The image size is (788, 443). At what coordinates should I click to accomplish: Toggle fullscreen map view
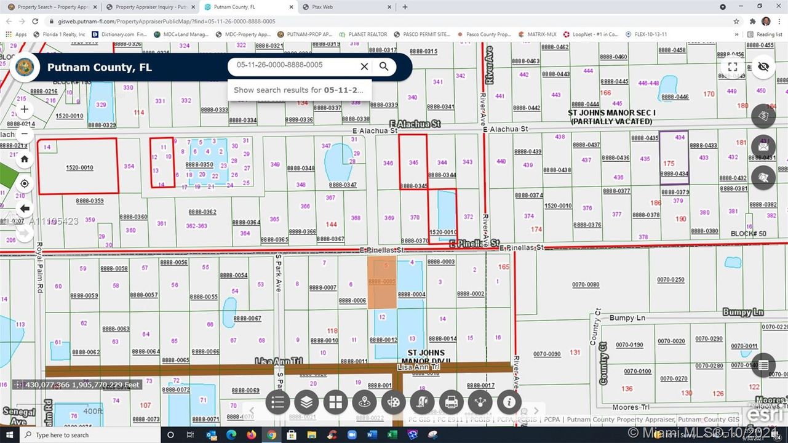tap(732, 66)
